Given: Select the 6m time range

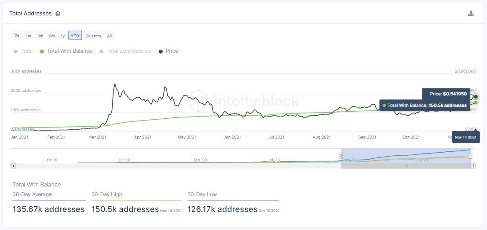Looking at the screenshot, I should 51,36.
